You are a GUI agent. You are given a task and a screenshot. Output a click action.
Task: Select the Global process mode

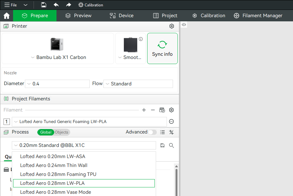click(x=46, y=132)
